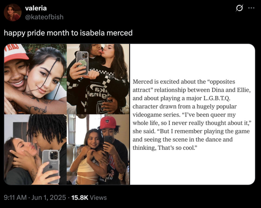The width and height of the screenshot is (261, 208).
Task: Click the 15.8K Views counter
Action: 89,197
